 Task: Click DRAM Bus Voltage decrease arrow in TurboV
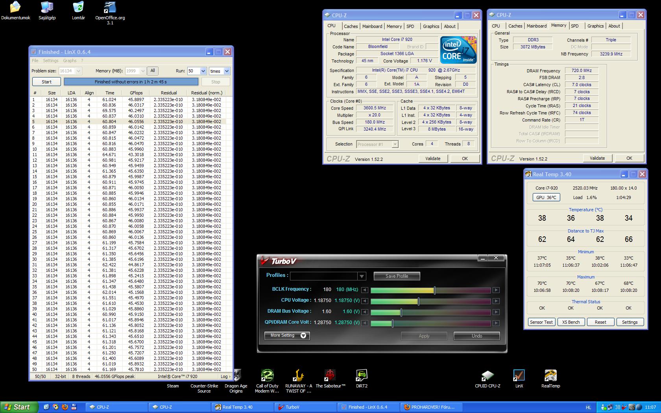coord(365,312)
